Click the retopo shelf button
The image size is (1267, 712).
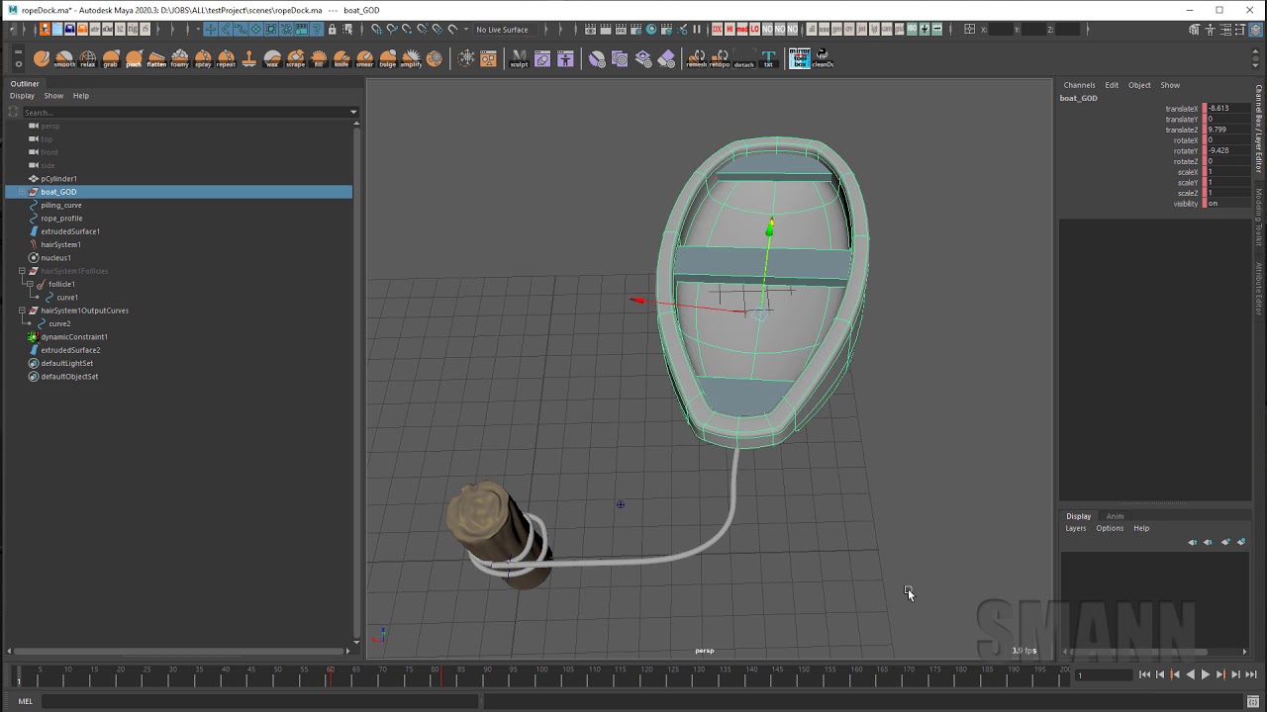pos(720,58)
